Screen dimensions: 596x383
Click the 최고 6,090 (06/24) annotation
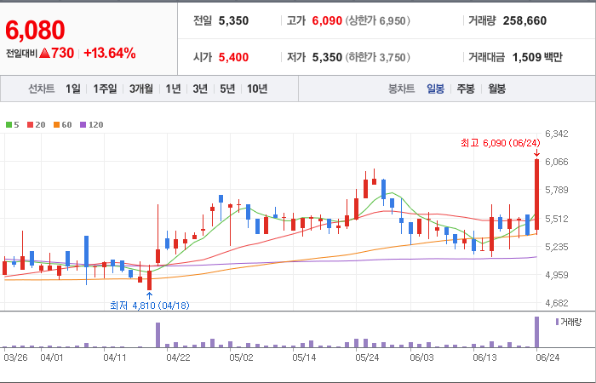(501, 143)
